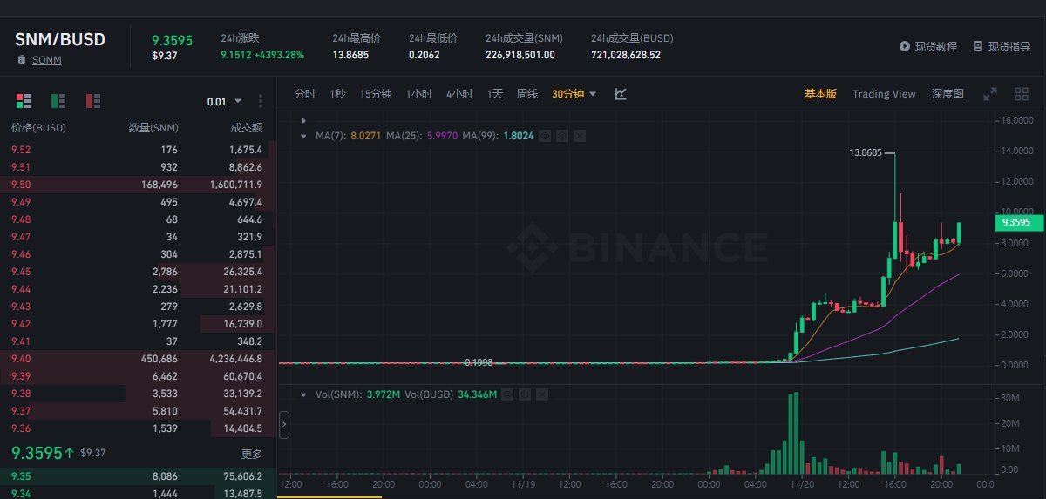The height and width of the screenshot is (499, 1046).
Task: Switch to 深度图 depth chart
Action: 948,94
